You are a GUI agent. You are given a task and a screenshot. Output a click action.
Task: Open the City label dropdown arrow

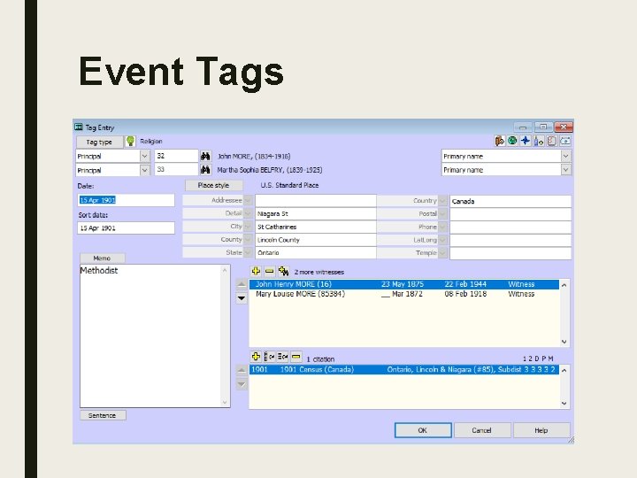coord(248,227)
